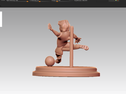Adjust the Rgb Intensity slider
The width and height of the screenshot is (126, 94).
17,1
